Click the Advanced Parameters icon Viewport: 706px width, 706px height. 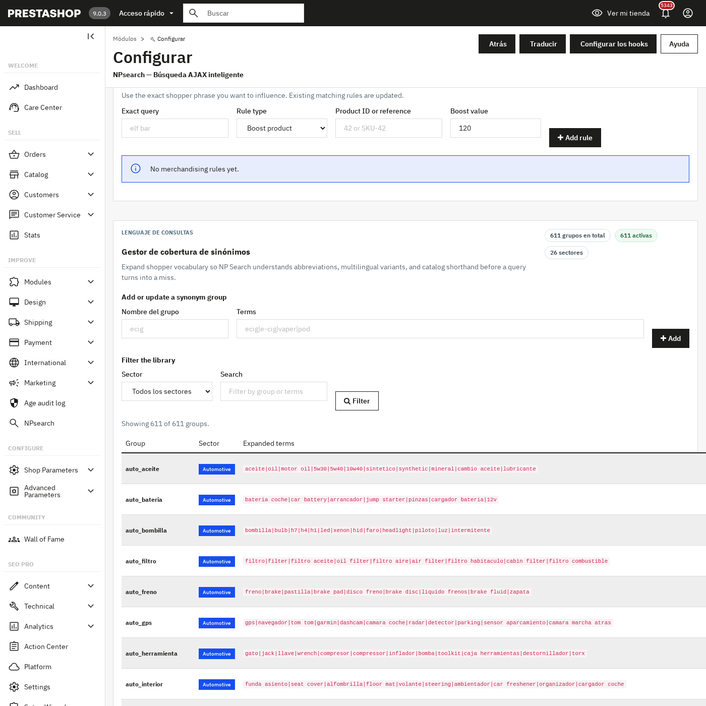click(14, 491)
